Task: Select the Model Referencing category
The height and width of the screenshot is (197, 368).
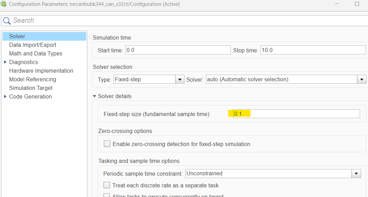Action: tap(33, 79)
